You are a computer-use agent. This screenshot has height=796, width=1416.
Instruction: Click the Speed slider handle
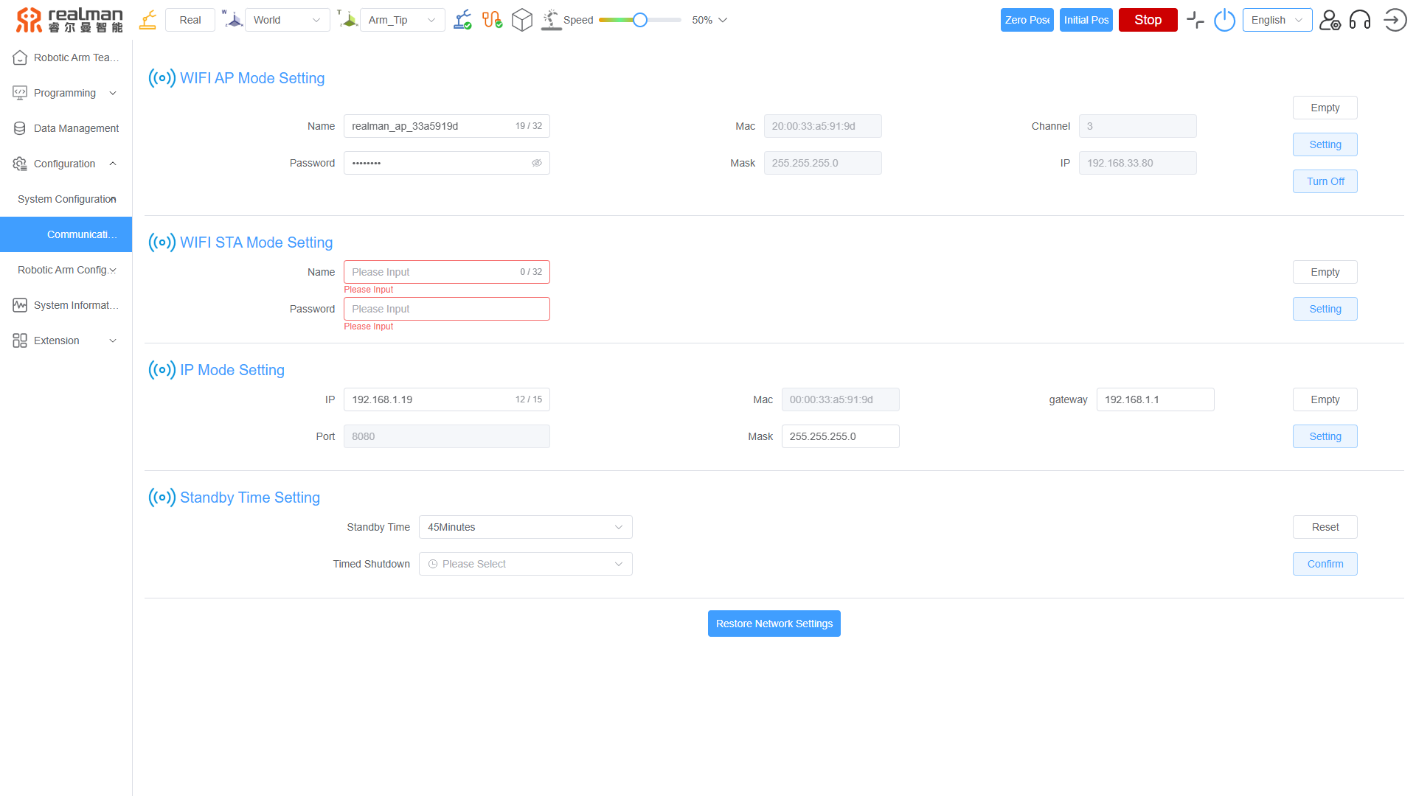[x=640, y=20]
